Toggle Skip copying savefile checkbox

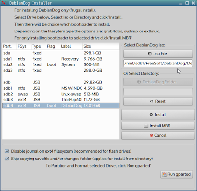click(7, 159)
